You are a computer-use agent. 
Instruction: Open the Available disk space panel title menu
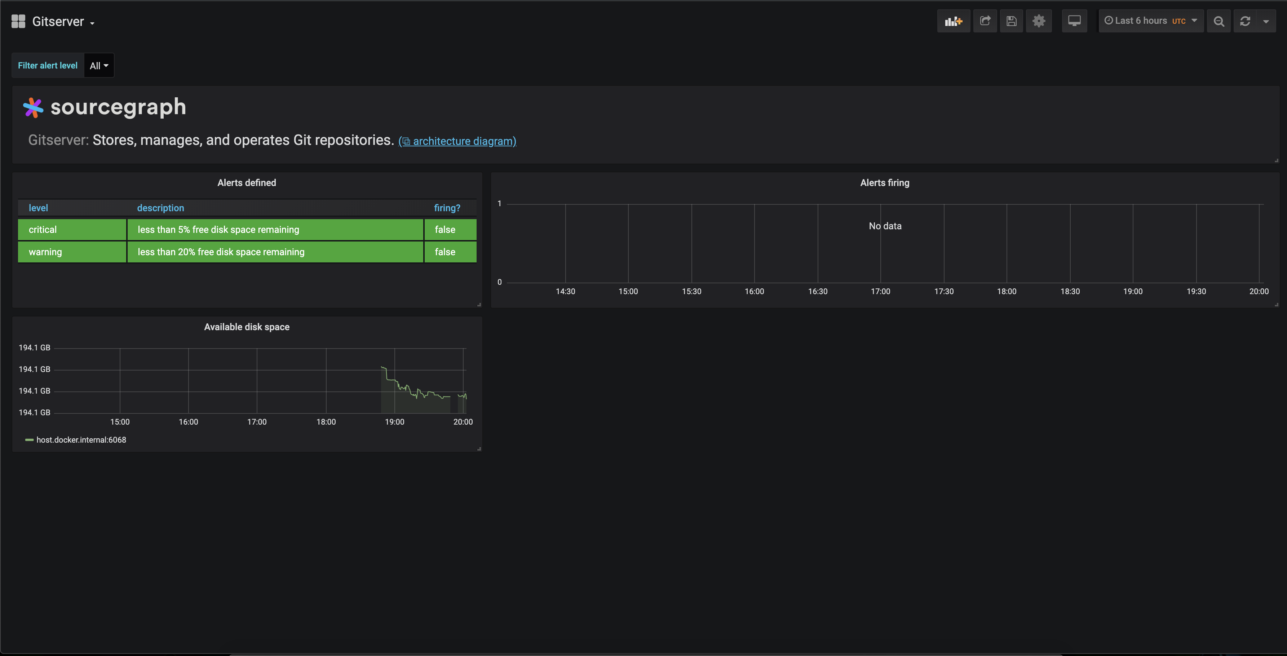click(246, 327)
